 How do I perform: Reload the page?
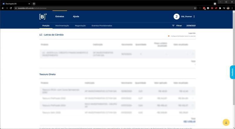[11, 8]
